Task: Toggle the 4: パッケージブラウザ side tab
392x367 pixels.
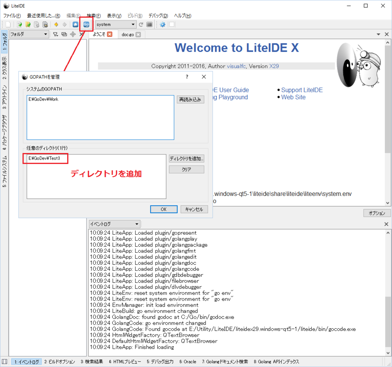Action: click(5, 133)
